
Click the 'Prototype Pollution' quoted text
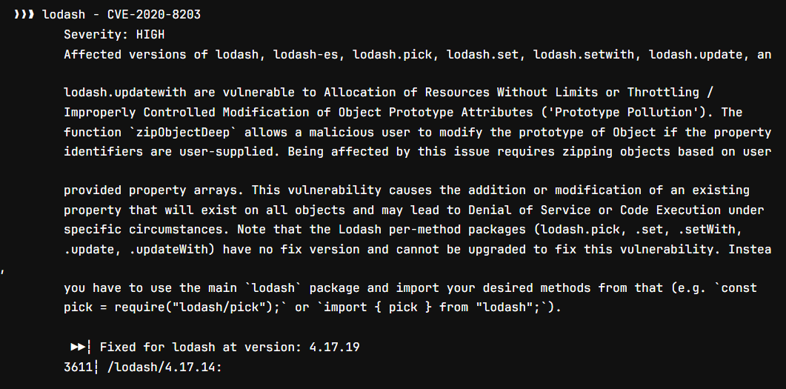(x=641, y=113)
